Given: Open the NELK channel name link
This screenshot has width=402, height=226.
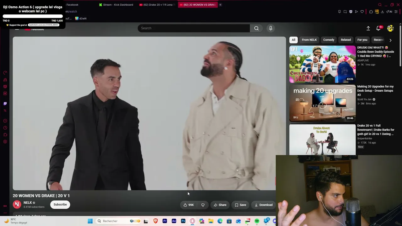Looking at the screenshot, I should (x=28, y=203).
